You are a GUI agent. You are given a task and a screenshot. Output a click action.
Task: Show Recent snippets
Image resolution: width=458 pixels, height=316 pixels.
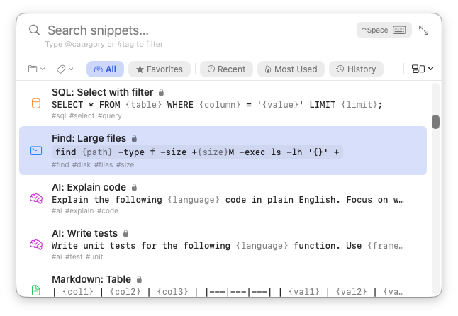coord(226,69)
